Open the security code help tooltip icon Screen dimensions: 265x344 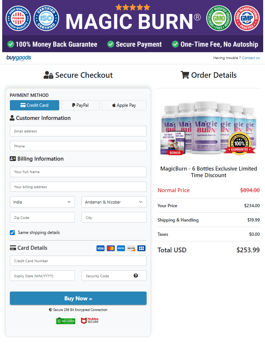click(x=136, y=275)
